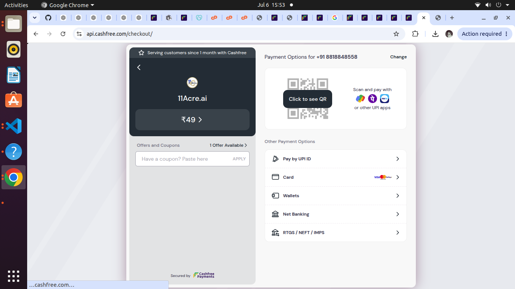Screen dimensions: 515x289
Task: Expand the ₹49 order amount details
Action: (x=192, y=120)
